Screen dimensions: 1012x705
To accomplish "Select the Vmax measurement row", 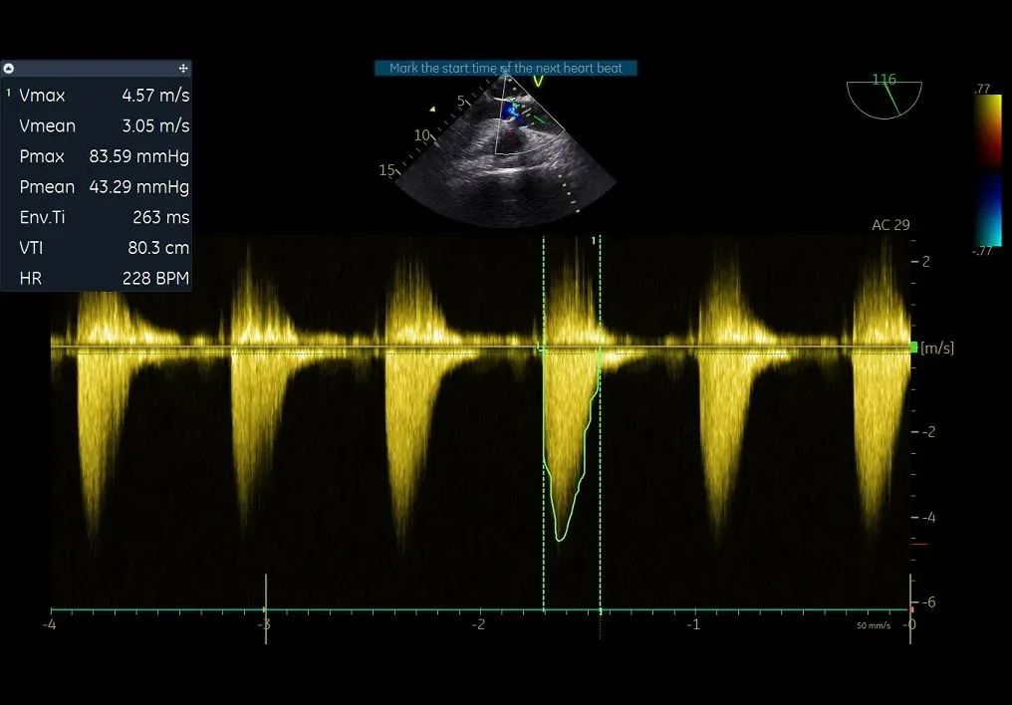I will [98, 96].
